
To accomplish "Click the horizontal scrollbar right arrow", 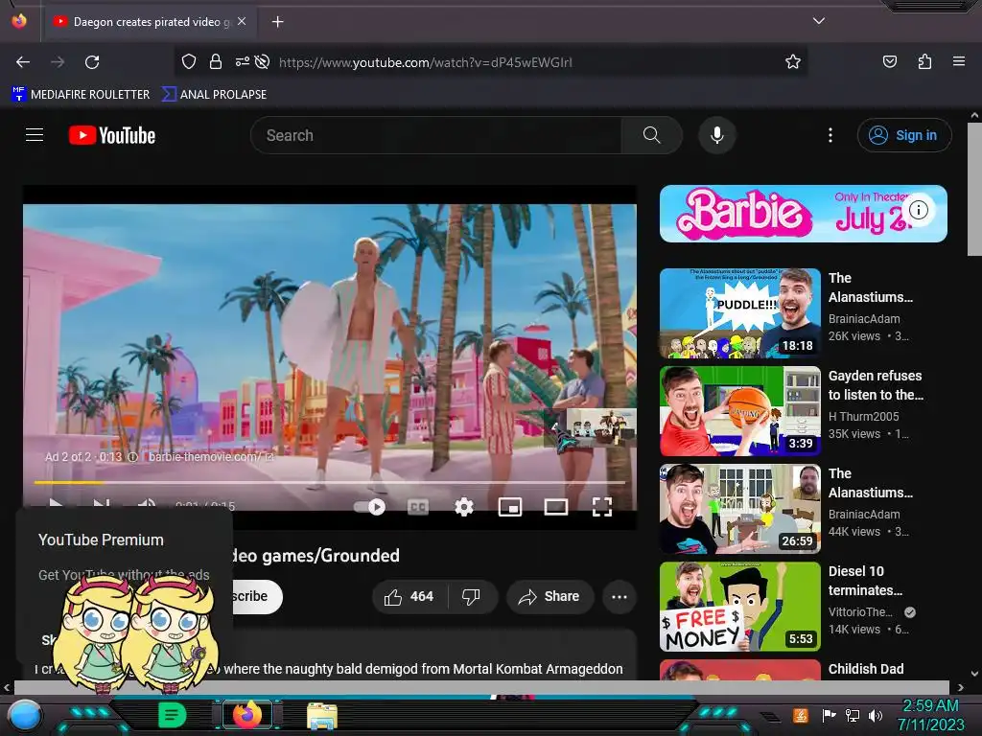I will pos(961,688).
